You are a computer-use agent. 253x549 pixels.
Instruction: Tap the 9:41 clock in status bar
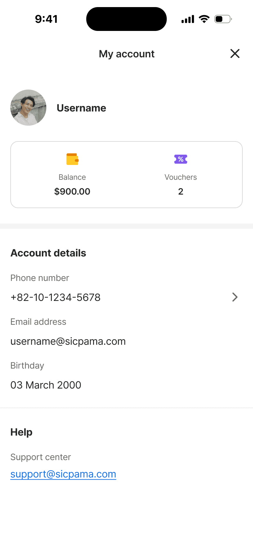[46, 19]
